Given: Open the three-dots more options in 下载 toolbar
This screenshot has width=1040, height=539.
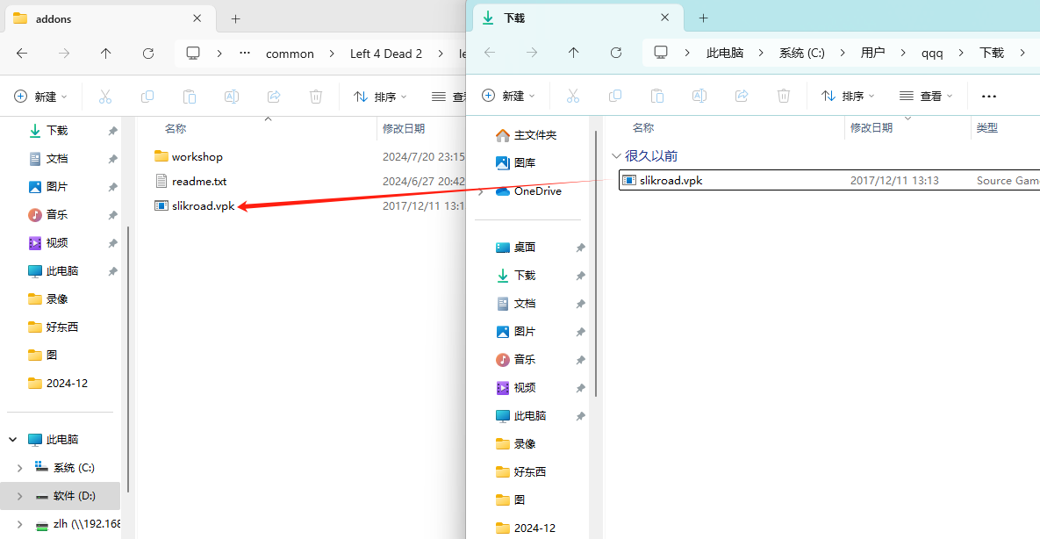Looking at the screenshot, I should [989, 96].
